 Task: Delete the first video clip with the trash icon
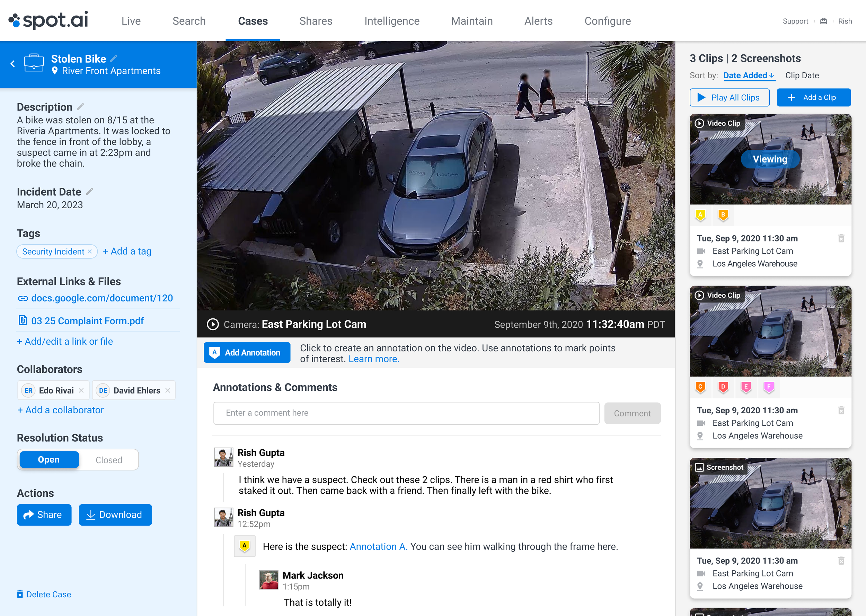(x=841, y=238)
